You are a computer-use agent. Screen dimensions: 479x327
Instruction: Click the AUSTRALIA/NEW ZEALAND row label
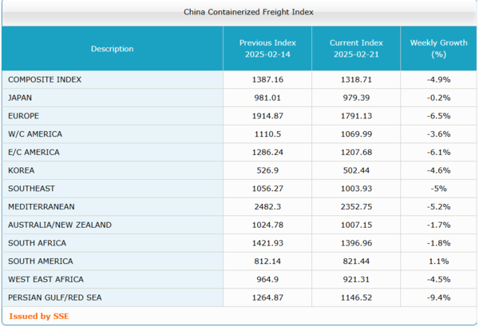[59, 225]
